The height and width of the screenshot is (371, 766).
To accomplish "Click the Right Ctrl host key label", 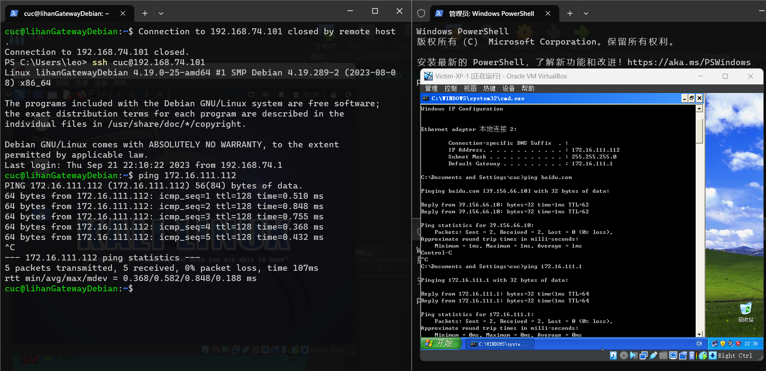I will (735, 356).
